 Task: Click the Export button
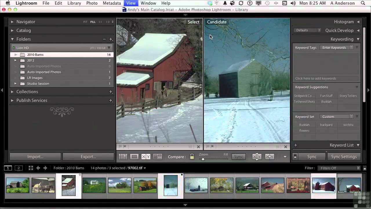click(x=88, y=157)
